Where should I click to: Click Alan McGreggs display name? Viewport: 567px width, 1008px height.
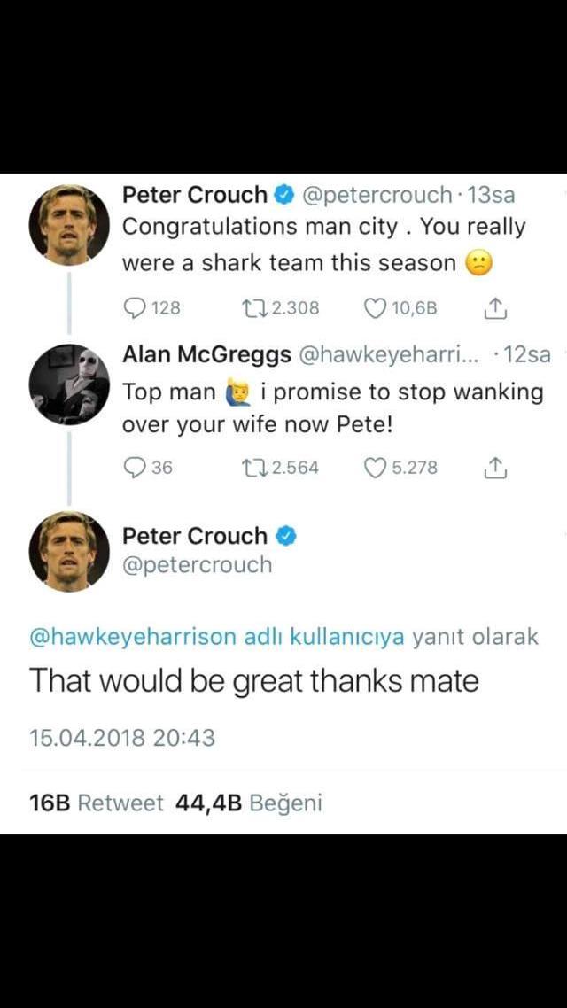point(206,354)
